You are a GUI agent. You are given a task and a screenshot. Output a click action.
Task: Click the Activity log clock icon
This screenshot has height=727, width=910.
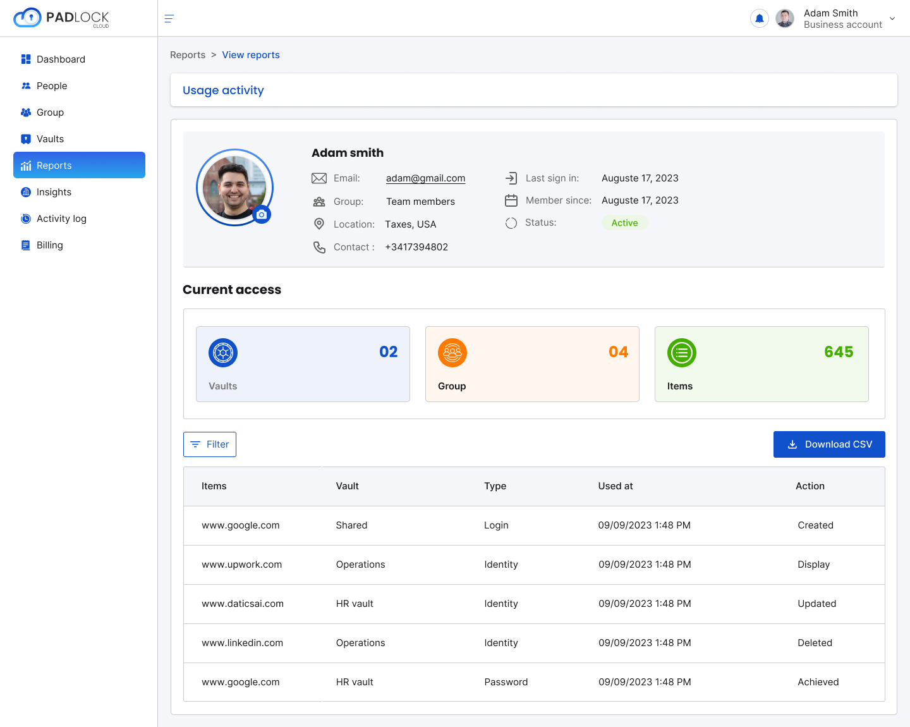pyautogui.click(x=26, y=219)
